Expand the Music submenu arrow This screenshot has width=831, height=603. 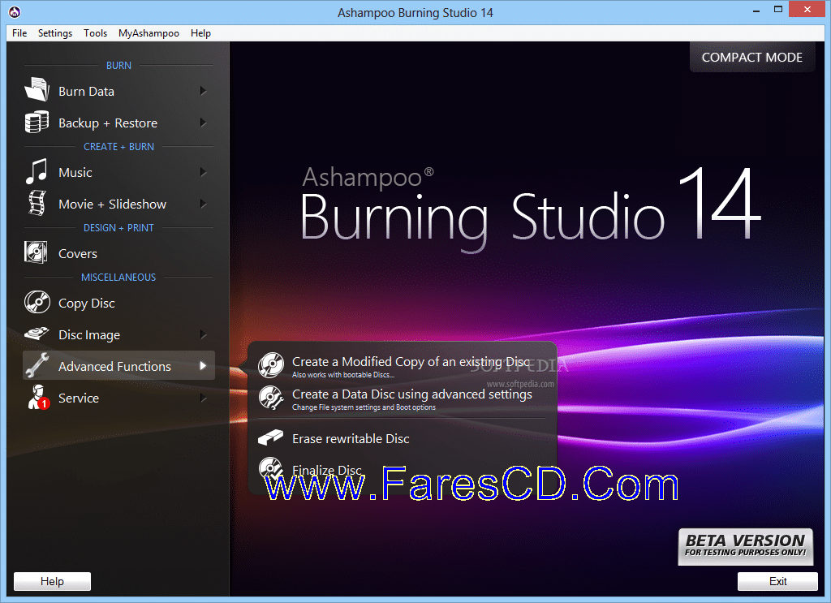pos(203,172)
